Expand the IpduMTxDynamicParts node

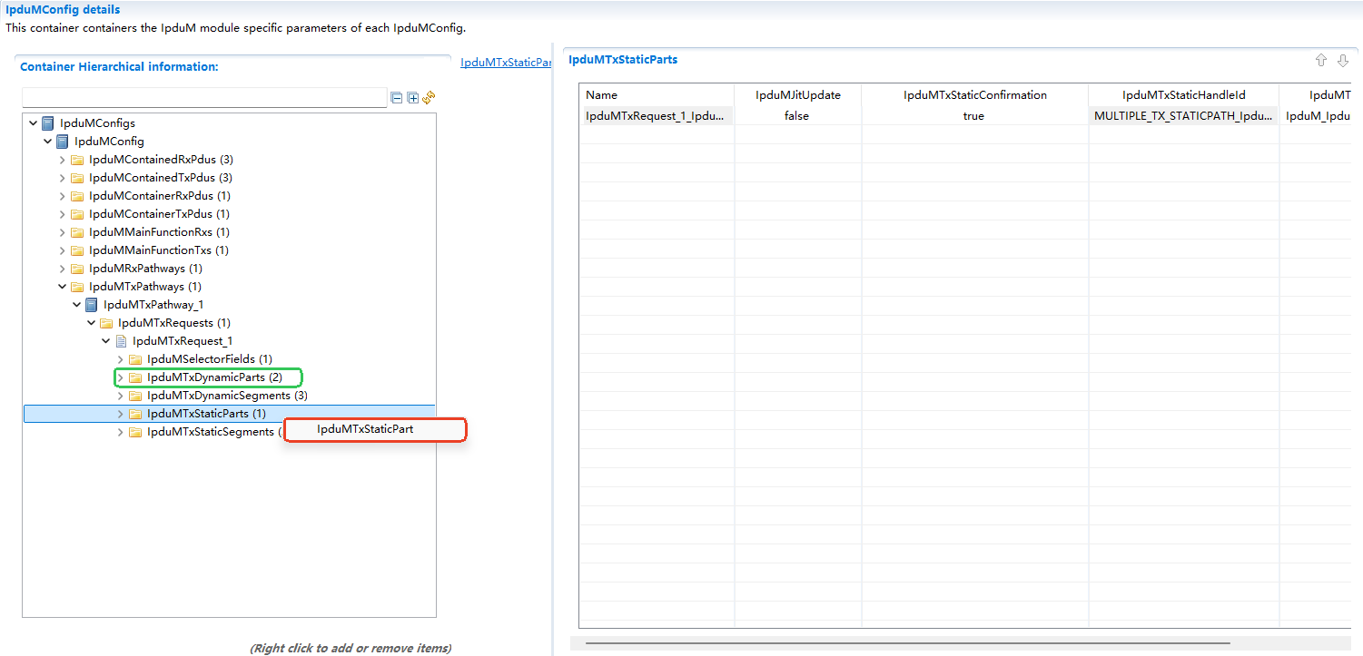pyautogui.click(x=120, y=377)
